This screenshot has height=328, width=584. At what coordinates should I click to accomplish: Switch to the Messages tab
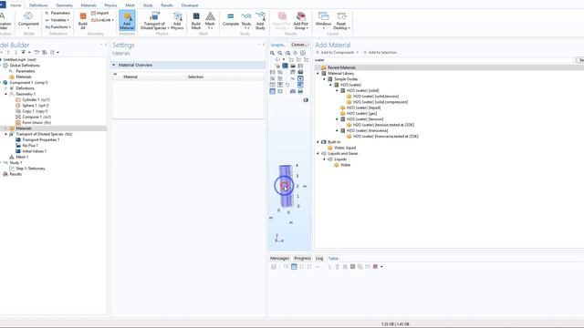(280, 258)
